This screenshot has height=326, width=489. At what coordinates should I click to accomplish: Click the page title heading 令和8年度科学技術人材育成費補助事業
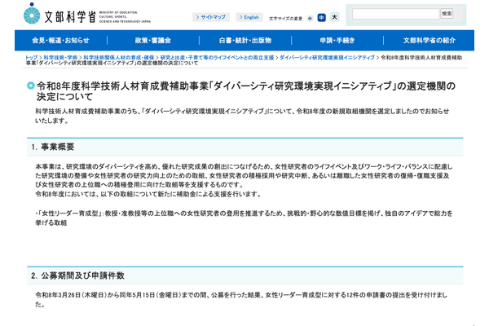tap(246, 90)
